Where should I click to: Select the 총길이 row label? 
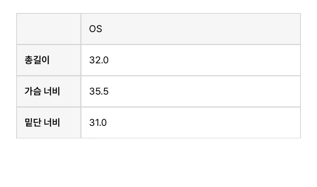coord(37,60)
